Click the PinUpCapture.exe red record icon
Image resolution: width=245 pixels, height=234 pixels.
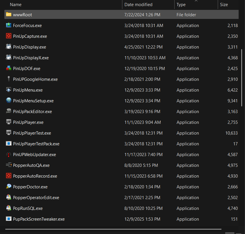(9, 36)
